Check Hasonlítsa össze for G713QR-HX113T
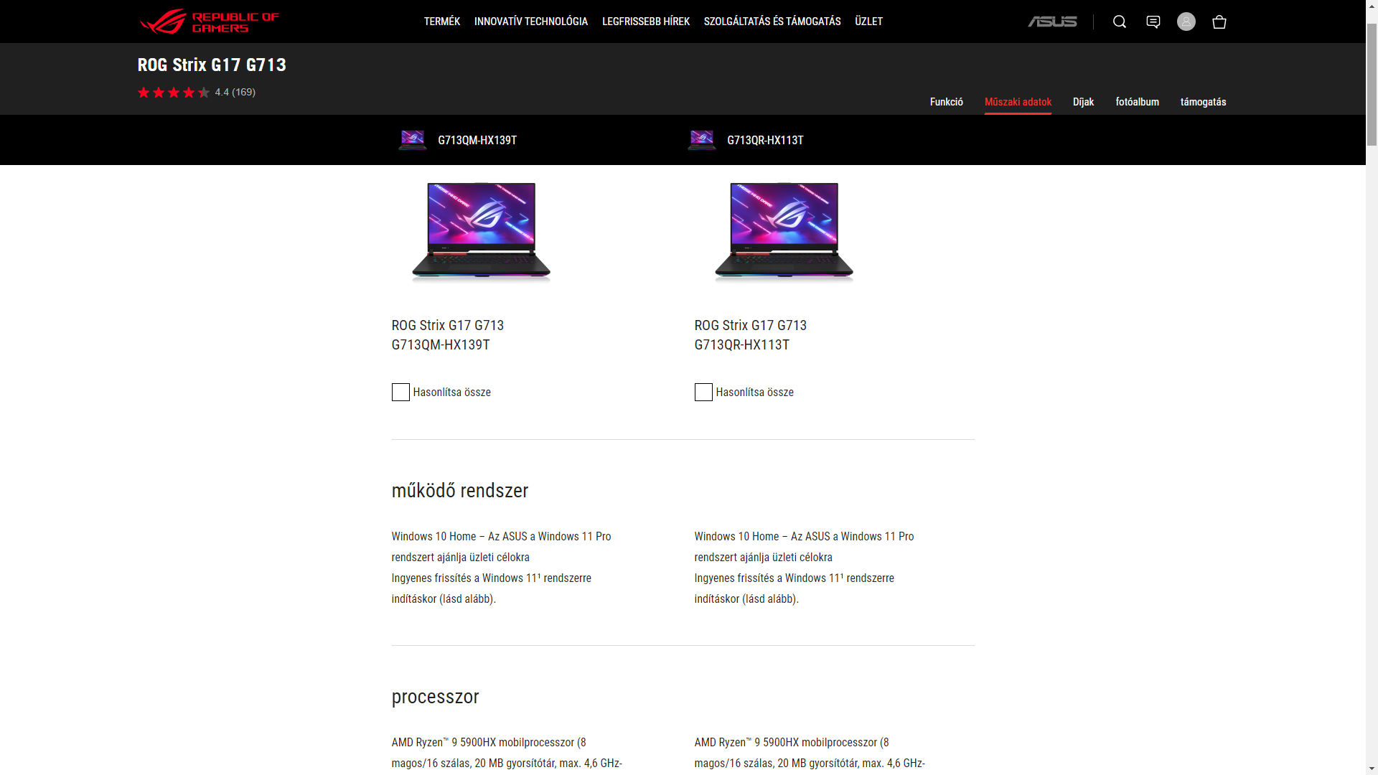 703,392
